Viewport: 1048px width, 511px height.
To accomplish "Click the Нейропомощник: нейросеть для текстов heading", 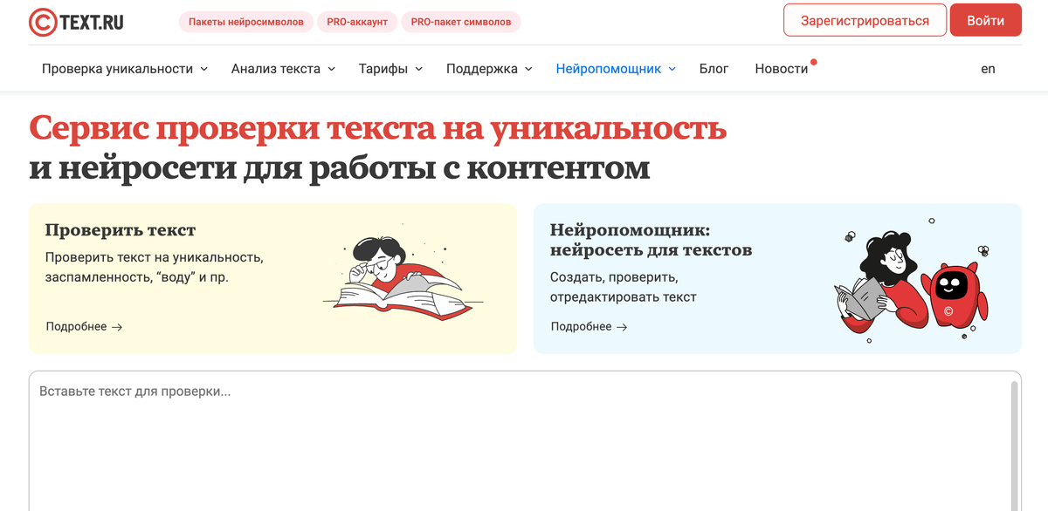I will tap(652, 240).
